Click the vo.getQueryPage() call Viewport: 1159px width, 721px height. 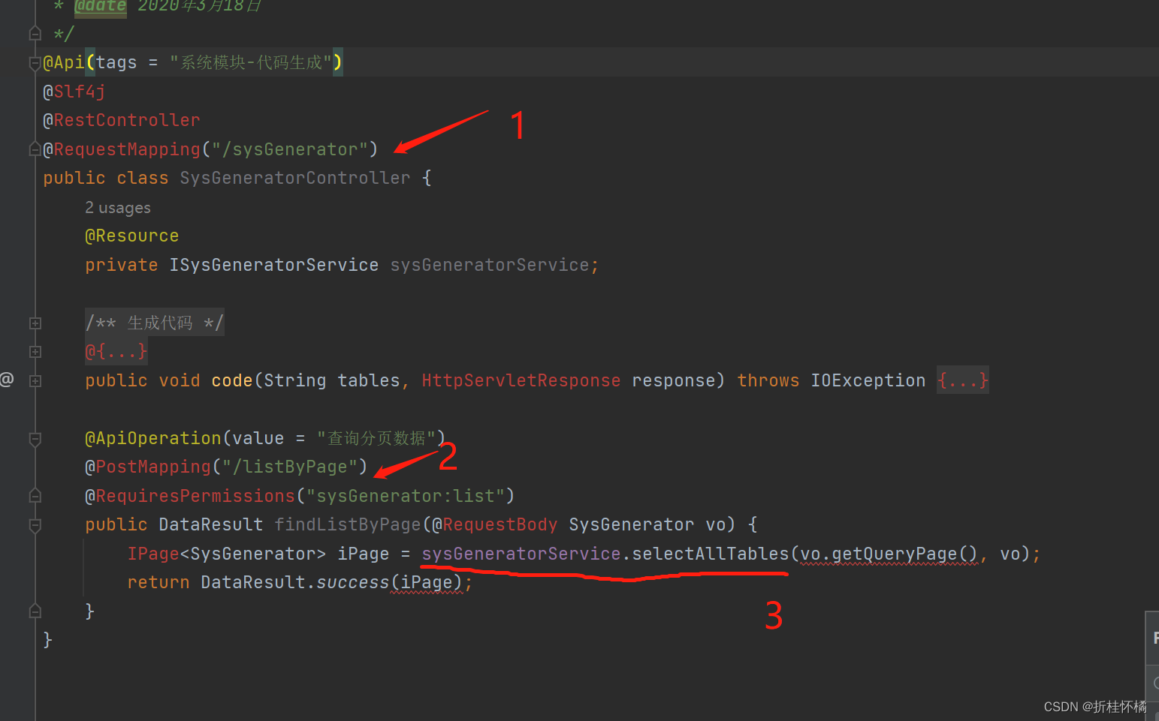(x=889, y=554)
